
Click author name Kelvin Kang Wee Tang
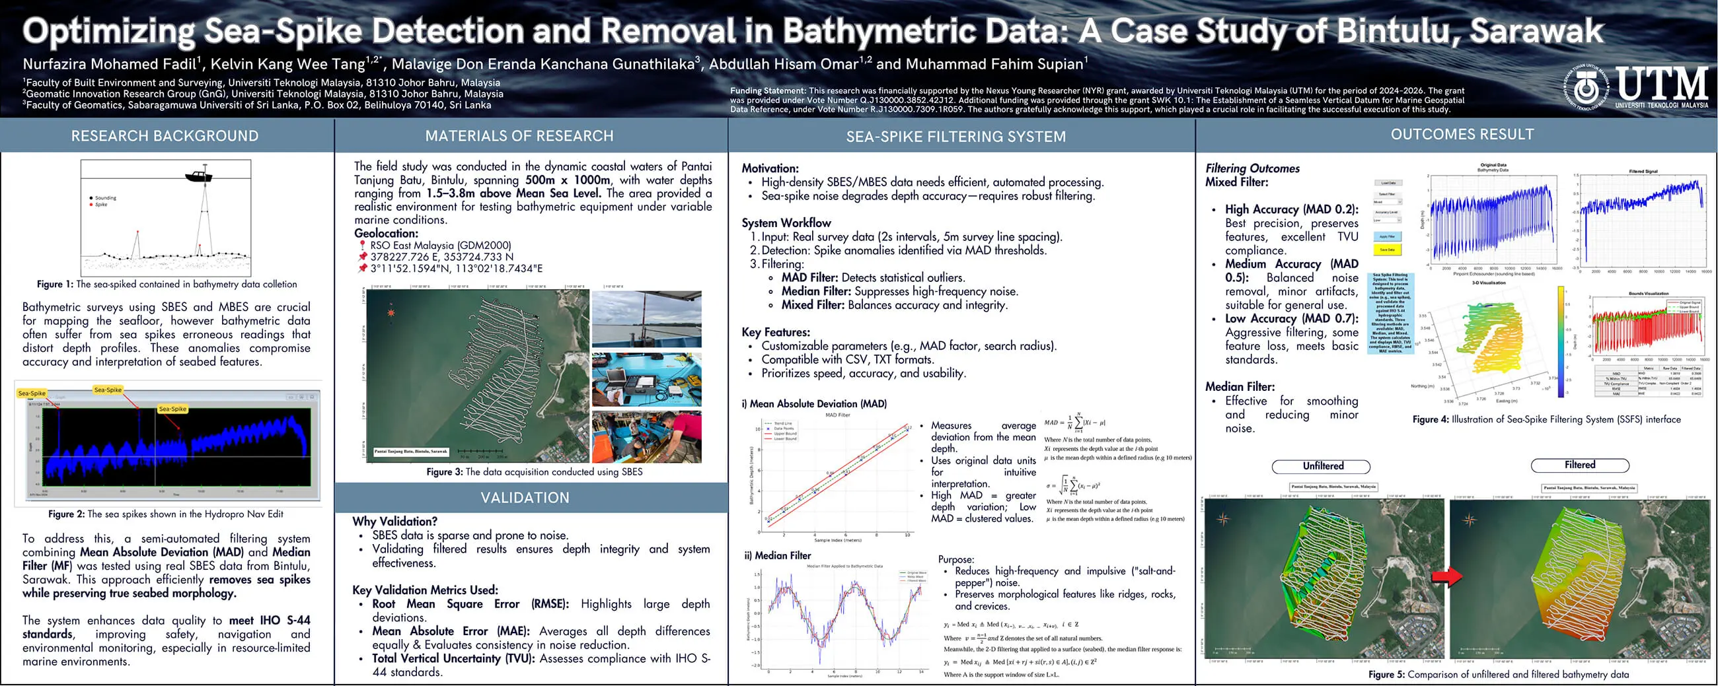[288, 64]
